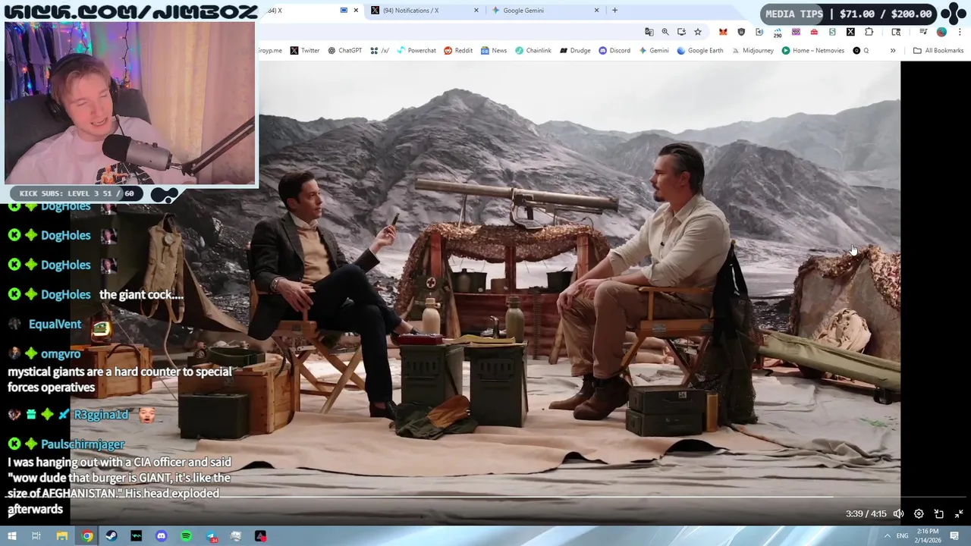Open Chrome media controls icon
The image size is (971, 546).
[x=923, y=32]
